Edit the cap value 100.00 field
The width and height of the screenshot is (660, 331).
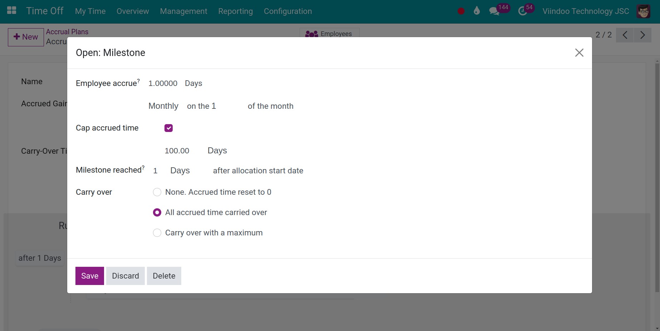pyautogui.click(x=177, y=151)
